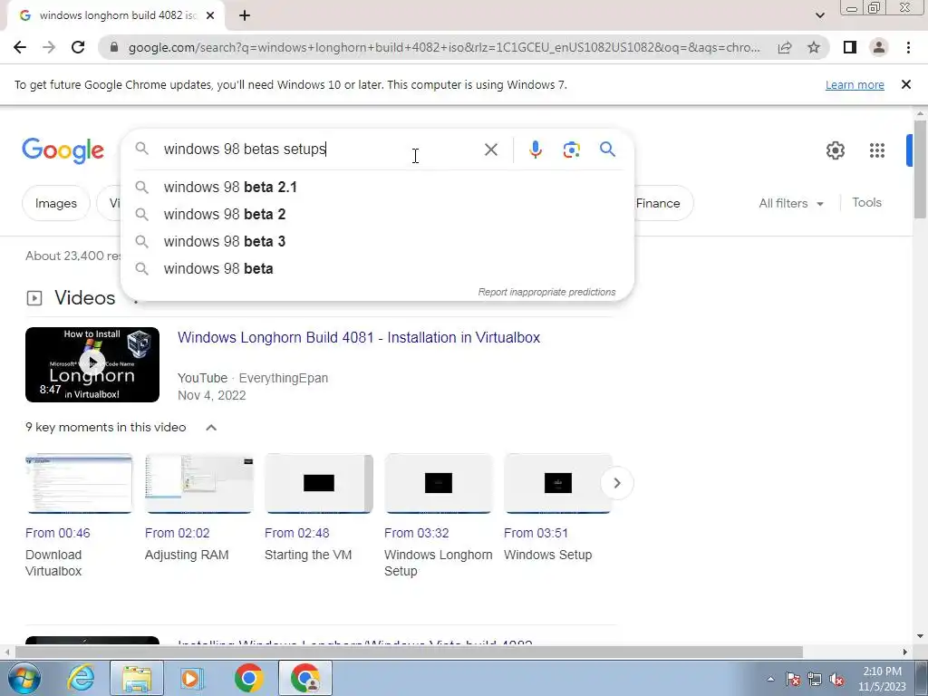Choose suggestion windows 98 beta 2.1

pos(377,187)
